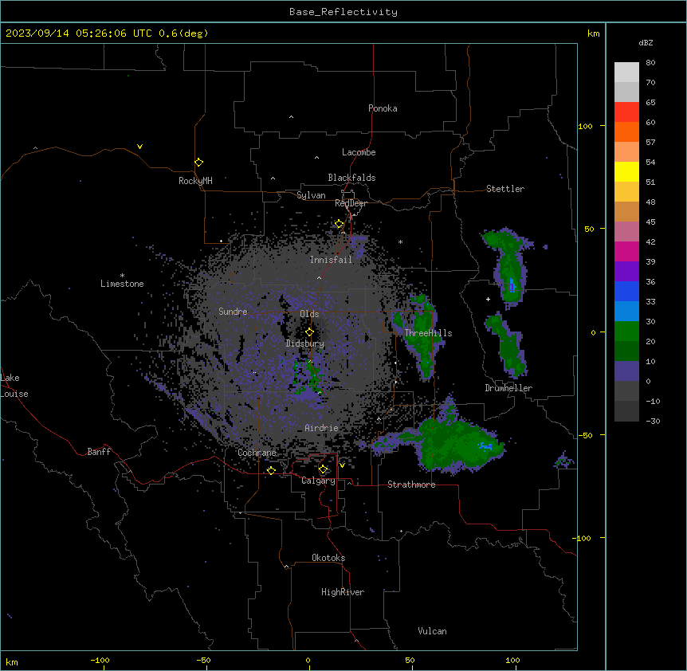Click the Stettler town label

(x=505, y=189)
